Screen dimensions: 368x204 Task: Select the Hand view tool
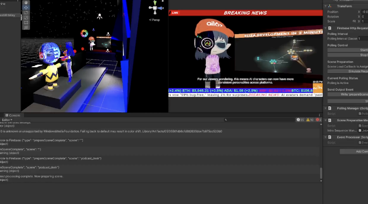click(26, 2)
